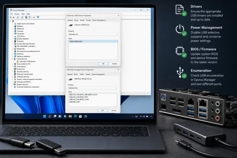Close the Unknown USB Device Properties dialog
Screen dimensions: 237x158
(x=118, y=16)
